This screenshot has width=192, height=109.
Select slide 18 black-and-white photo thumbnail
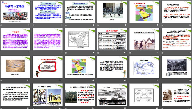(177, 67)
